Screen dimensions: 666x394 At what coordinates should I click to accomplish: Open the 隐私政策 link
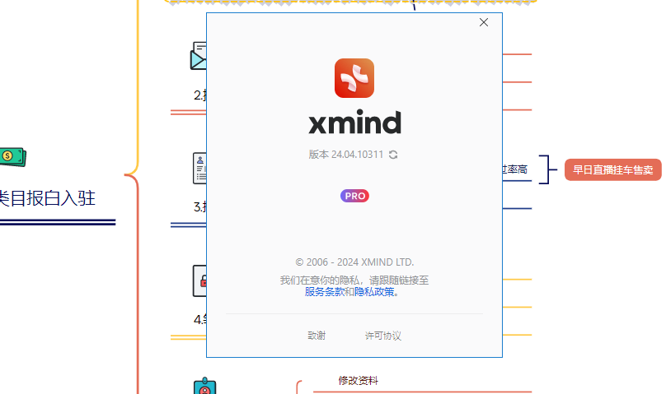tap(374, 292)
